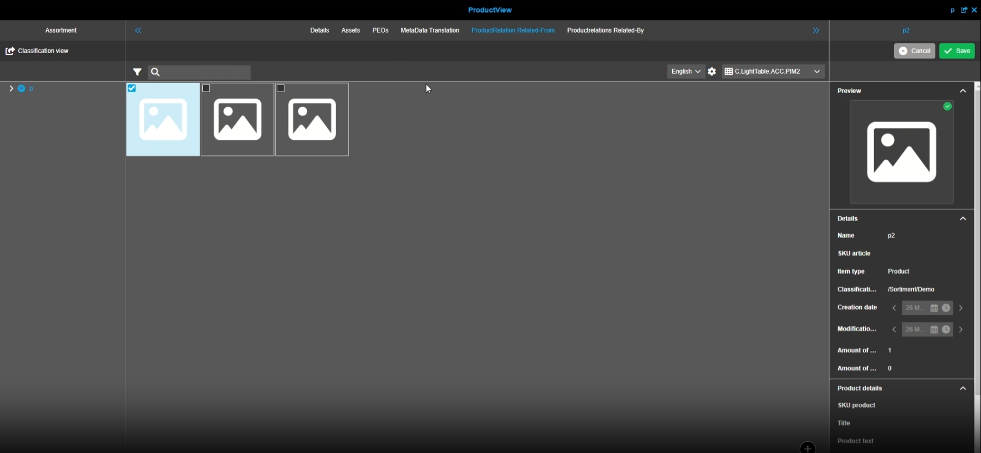Image resolution: width=981 pixels, height=453 pixels.
Task: Collapse the Preview section
Action: 963,91
